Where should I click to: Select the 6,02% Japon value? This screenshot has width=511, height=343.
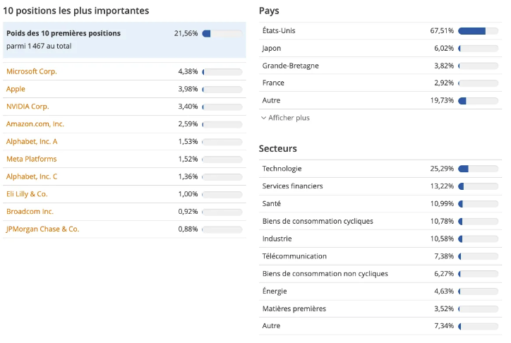pyautogui.click(x=444, y=48)
